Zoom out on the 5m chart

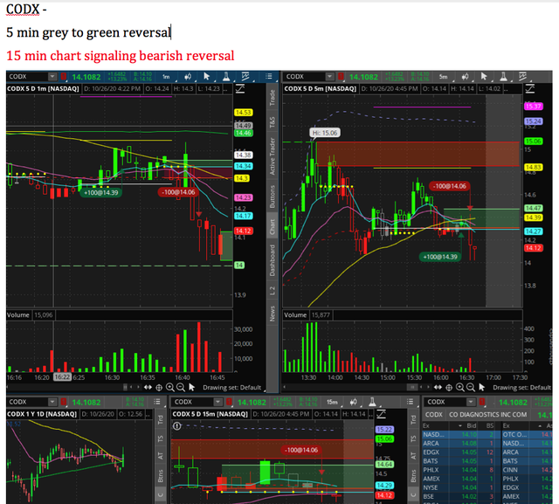(x=471, y=388)
